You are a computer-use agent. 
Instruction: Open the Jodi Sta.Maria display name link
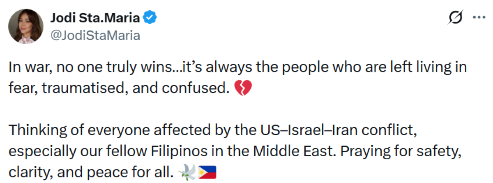pos(95,18)
